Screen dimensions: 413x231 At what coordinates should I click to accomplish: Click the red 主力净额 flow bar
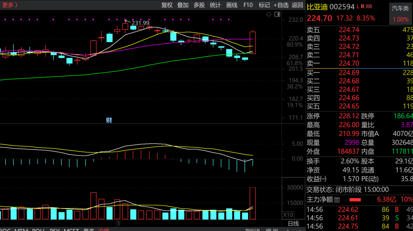(x=355, y=200)
